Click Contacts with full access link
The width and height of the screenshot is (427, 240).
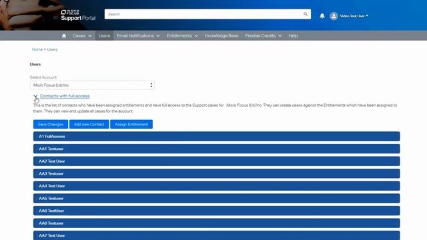(x=65, y=96)
